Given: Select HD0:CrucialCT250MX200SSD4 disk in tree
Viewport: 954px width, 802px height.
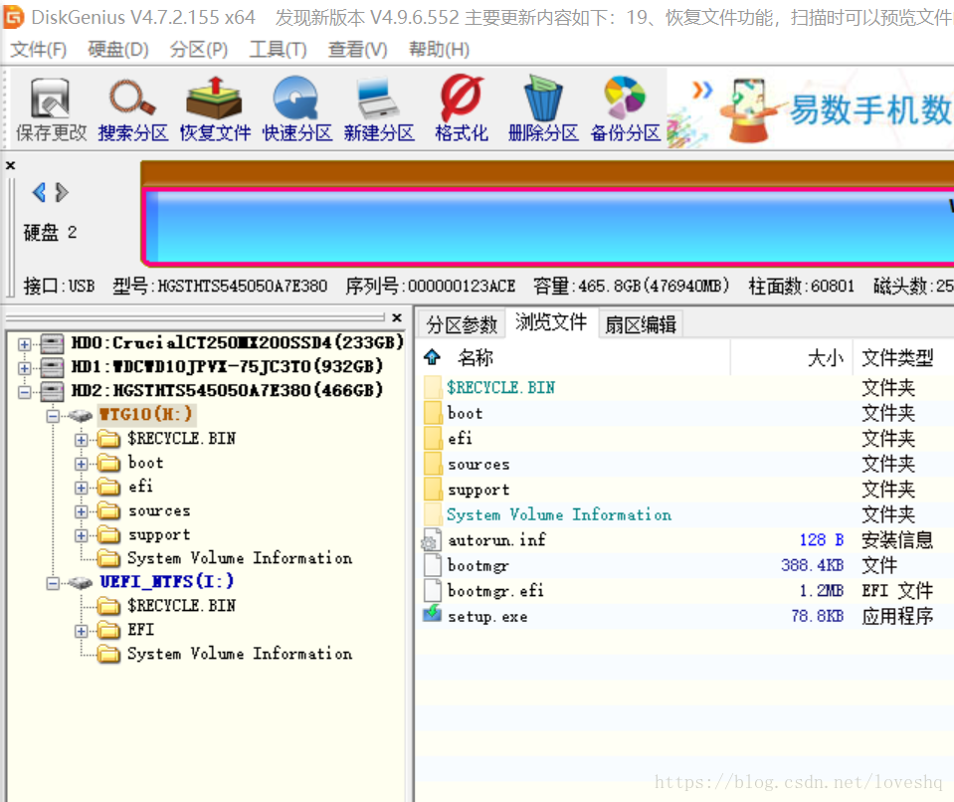Looking at the screenshot, I should point(238,342).
